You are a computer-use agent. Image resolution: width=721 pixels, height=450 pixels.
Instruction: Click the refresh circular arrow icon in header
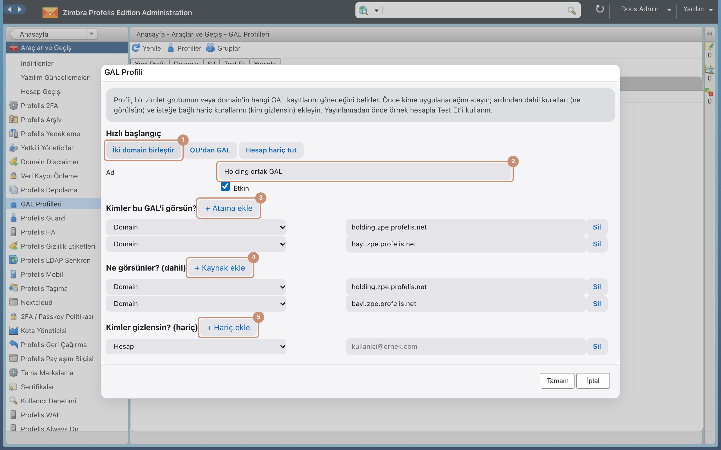599,9
